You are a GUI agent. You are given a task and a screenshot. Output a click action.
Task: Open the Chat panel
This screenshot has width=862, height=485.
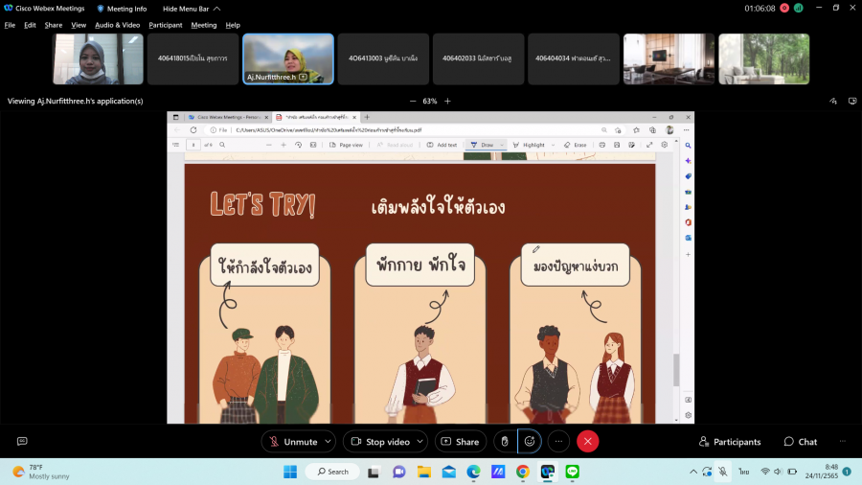tap(801, 442)
